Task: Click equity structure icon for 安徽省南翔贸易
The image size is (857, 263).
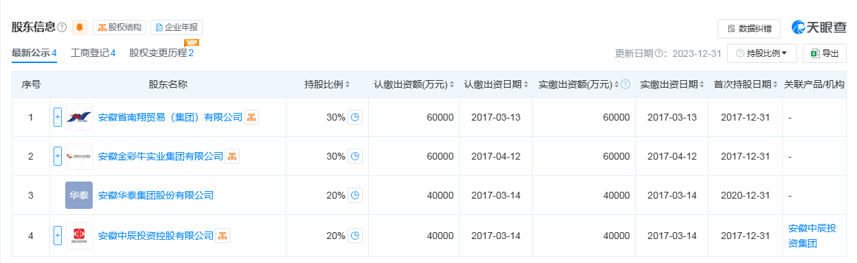Action: (251, 117)
